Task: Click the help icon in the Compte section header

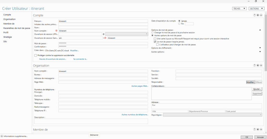Action: pos(254,15)
